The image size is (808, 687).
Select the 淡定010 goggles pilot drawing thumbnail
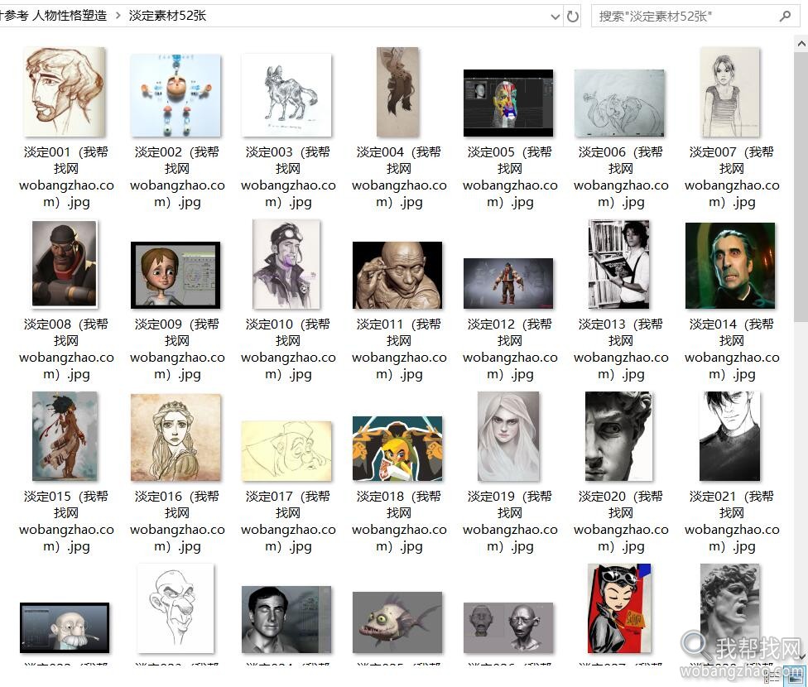[286, 264]
